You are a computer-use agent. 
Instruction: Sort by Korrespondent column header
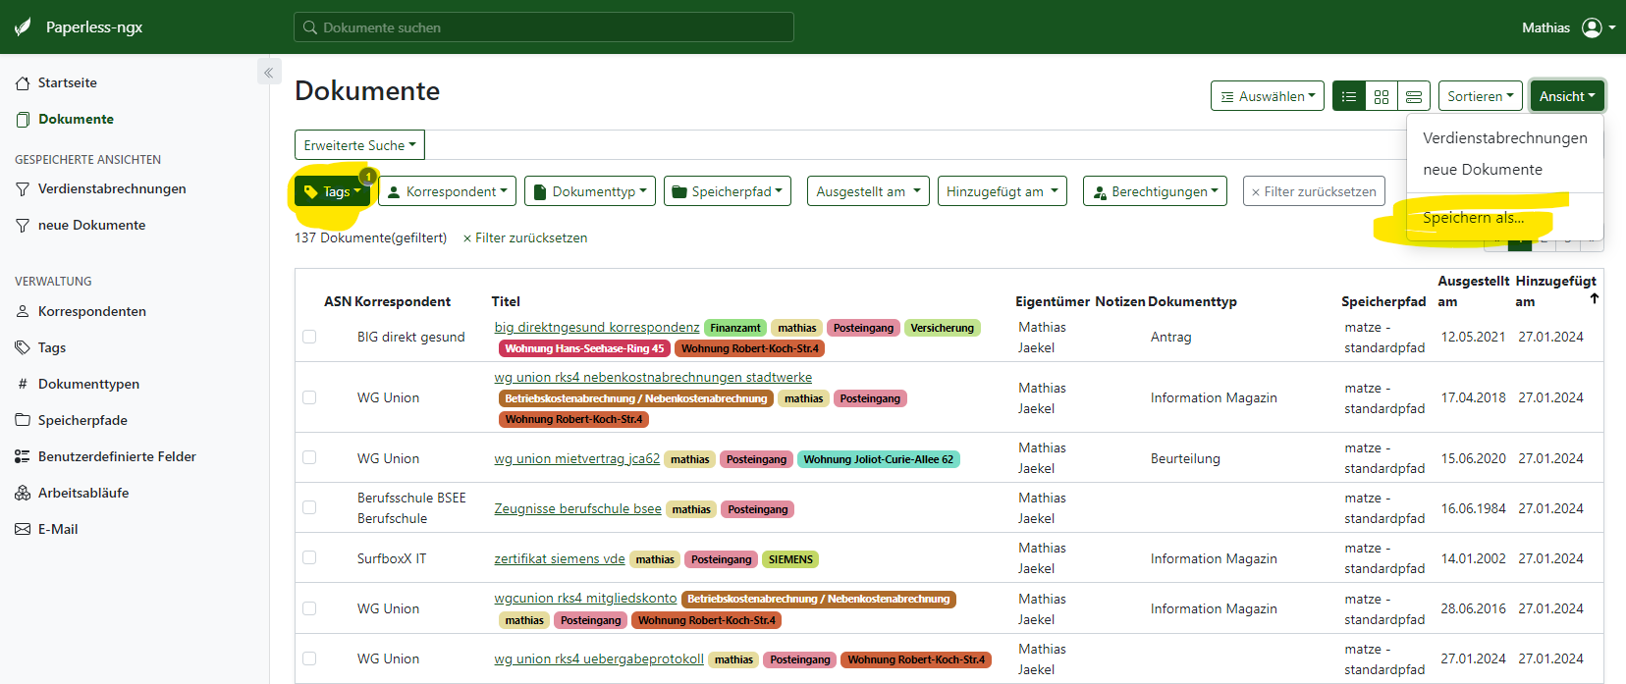pos(403,301)
